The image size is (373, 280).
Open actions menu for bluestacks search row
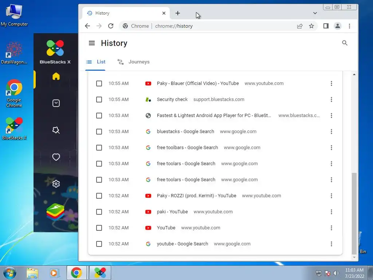pyautogui.click(x=331, y=132)
